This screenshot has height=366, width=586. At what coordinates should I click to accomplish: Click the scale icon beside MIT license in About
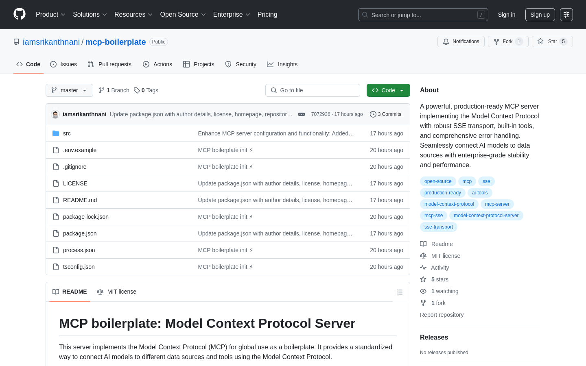tap(423, 256)
